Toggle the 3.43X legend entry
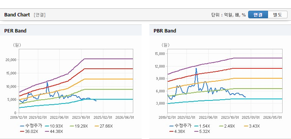The width and height of the screenshot is (291, 139). [x=252, y=126]
